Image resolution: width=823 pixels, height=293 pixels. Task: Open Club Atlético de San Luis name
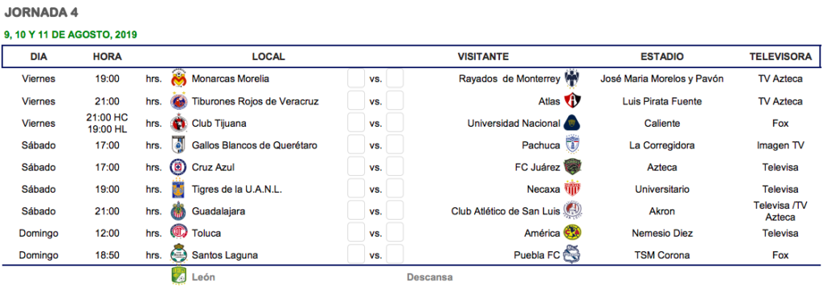[506, 212]
